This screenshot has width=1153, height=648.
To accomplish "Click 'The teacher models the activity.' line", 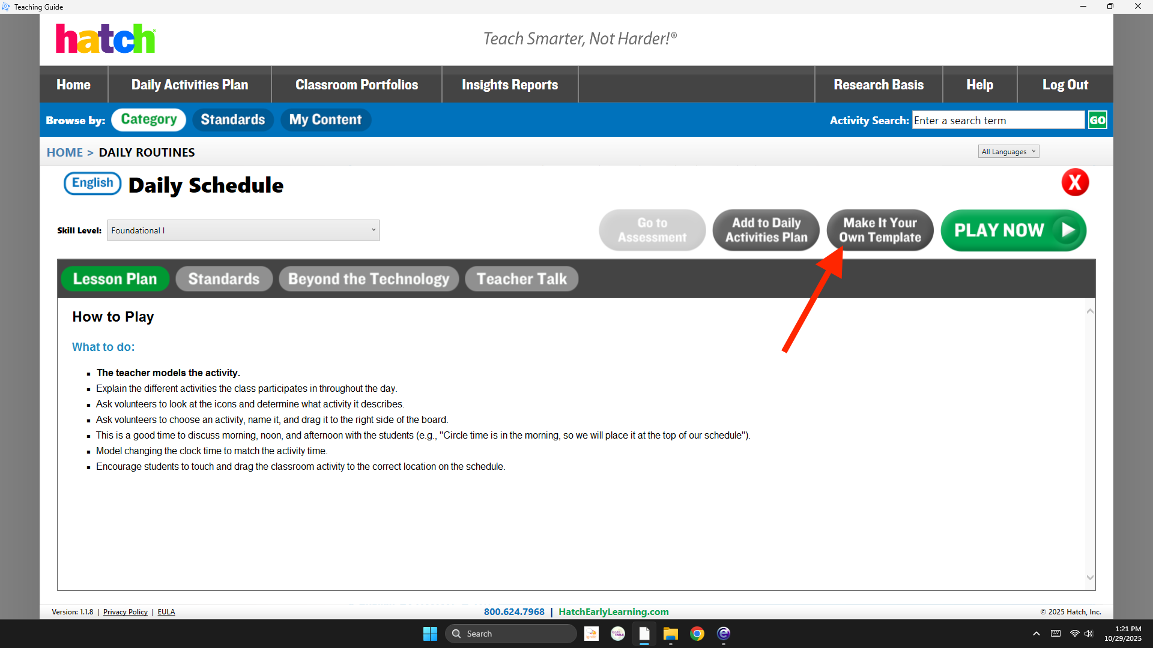I will [168, 373].
